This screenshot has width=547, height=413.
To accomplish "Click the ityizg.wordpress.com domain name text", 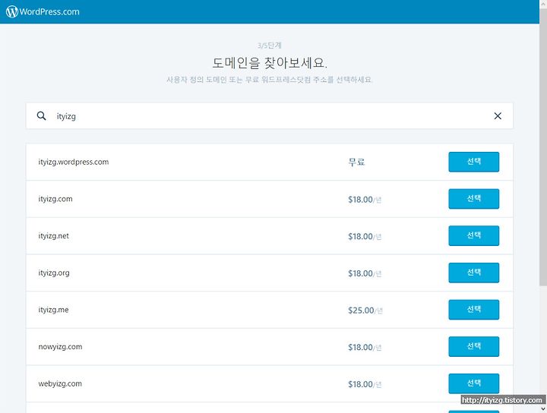I will tap(73, 162).
